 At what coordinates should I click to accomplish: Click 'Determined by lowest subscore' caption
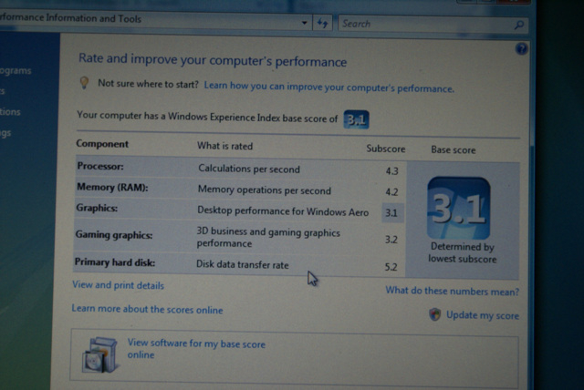click(463, 252)
